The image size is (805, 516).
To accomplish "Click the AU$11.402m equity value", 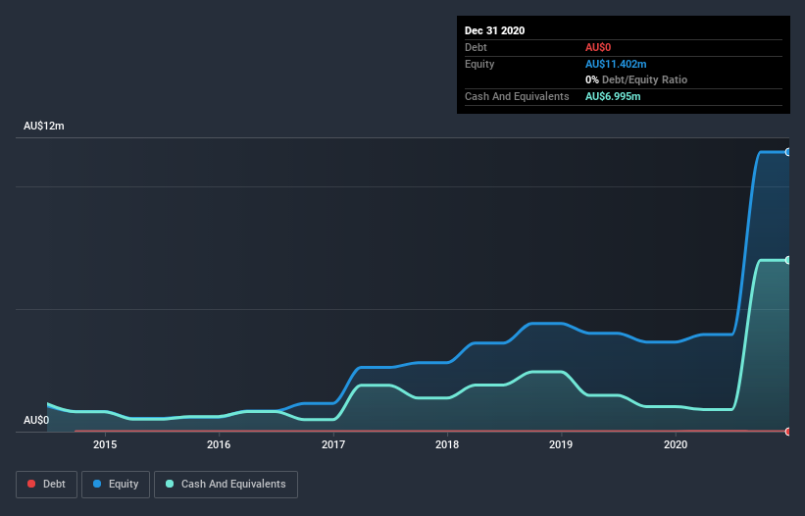I will [616, 64].
